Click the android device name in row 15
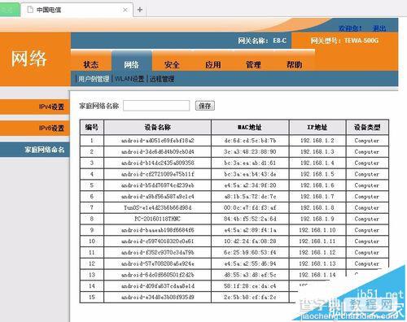The width and height of the screenshot is (407, 322). click(x=157, y=297)
